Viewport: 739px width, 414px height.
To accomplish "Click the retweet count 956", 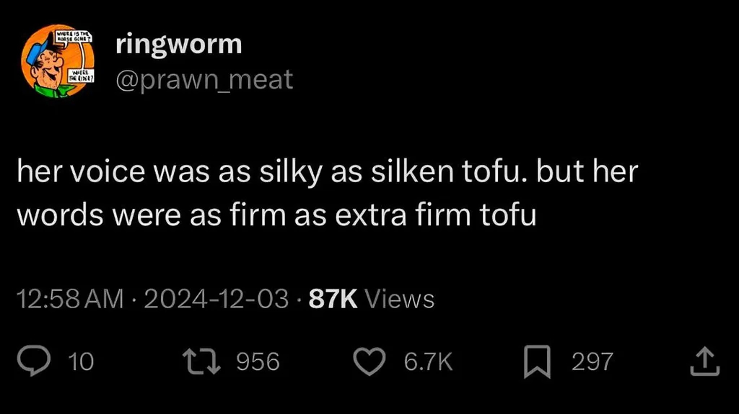I will (258, 361).
